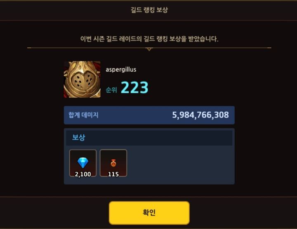Click the blue total damage bar
Image resolution: width=297 pixels, height=229 pixels.
coord(149,115)
